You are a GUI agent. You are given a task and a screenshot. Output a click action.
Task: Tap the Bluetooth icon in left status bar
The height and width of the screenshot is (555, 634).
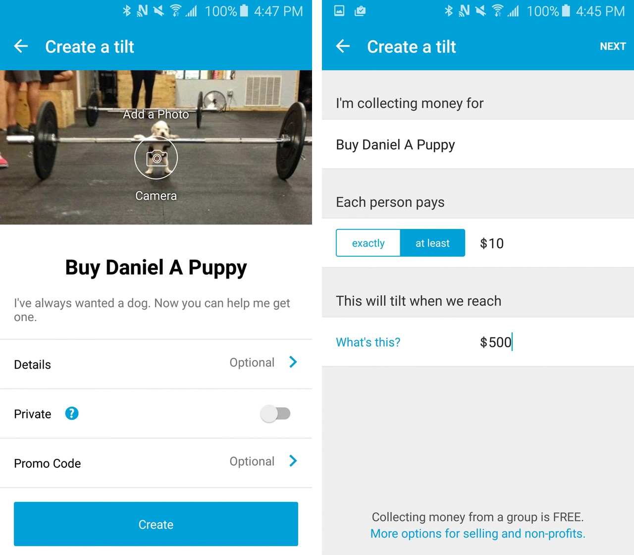[127, 11]
